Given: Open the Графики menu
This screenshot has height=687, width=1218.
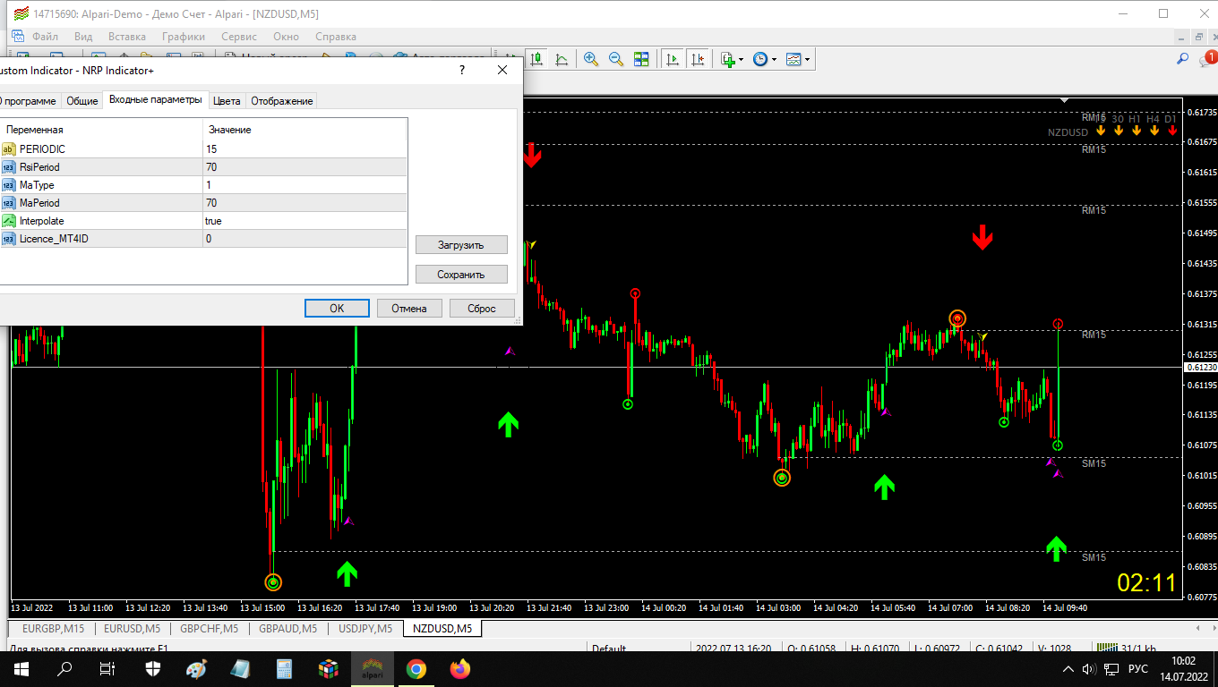Looking at the screenshot, I should pyautogui.click(x=184, y=37).
